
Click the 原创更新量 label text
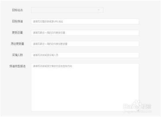(x=18, y=44)
